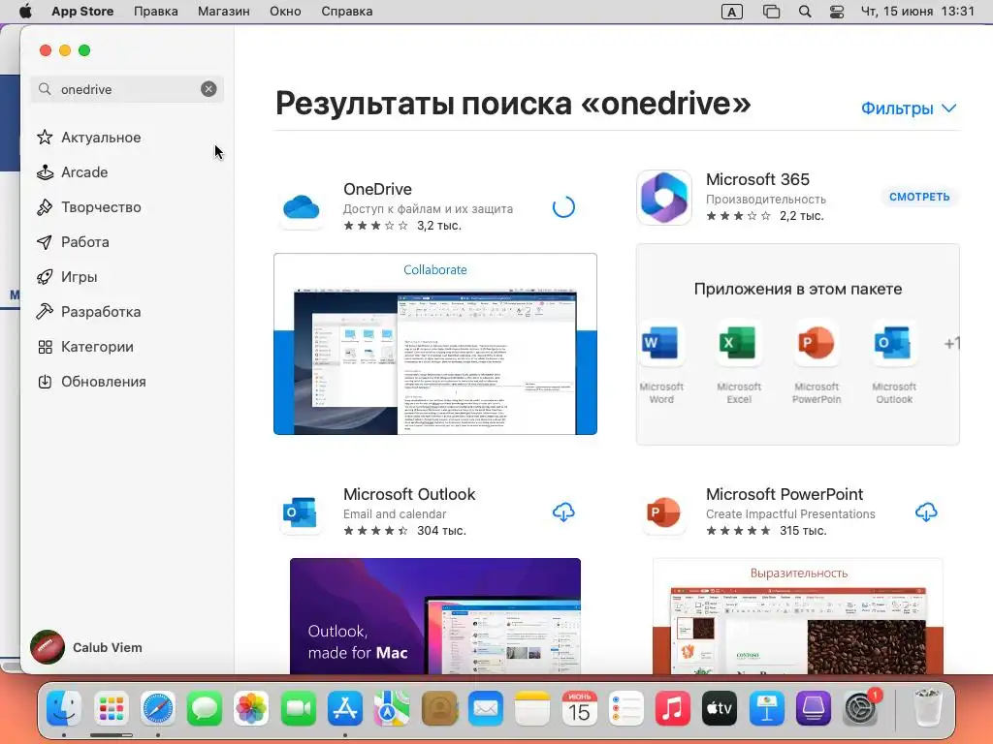Open FaceTime from the dock
This screenshot has width=993, height=744.
point(299,708)
